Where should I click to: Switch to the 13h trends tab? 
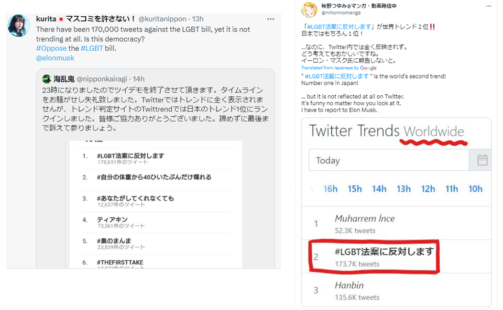tap(403, 189)
